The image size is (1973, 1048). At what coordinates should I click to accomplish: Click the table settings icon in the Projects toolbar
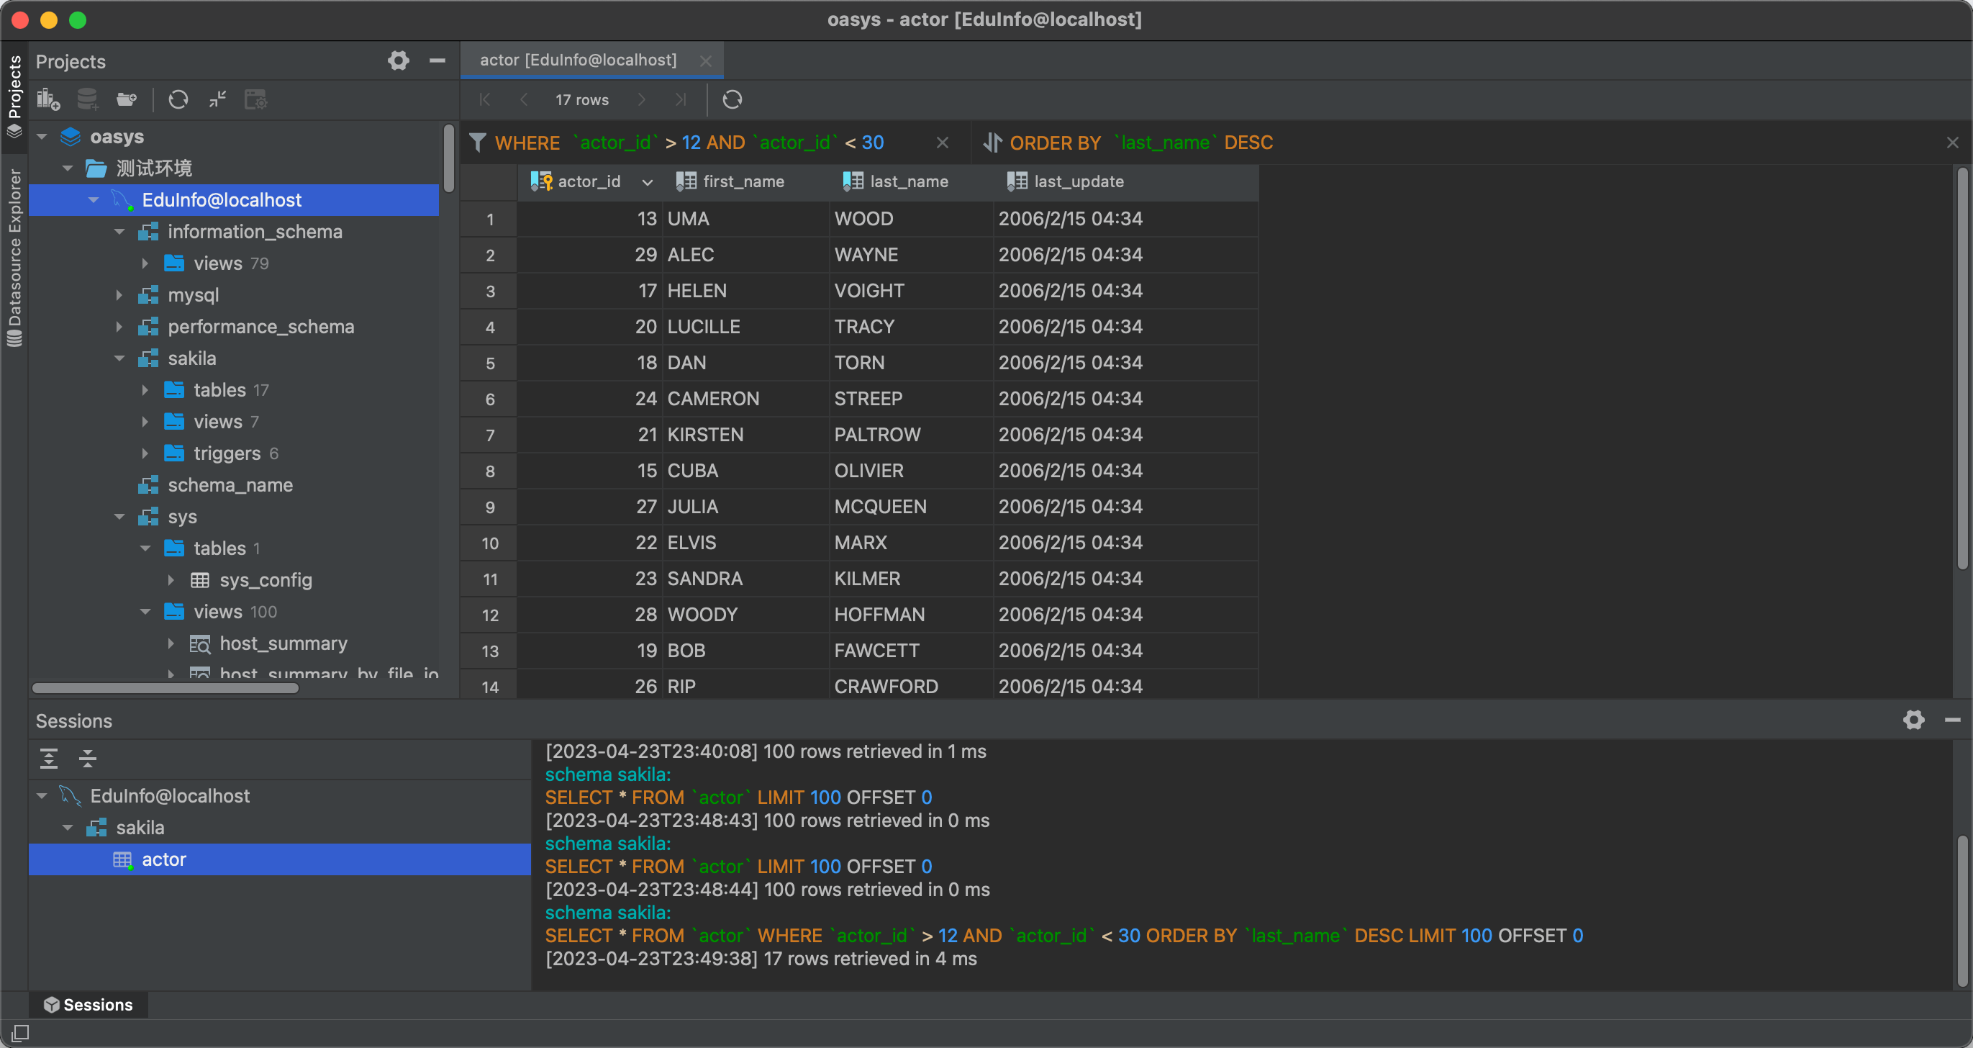coord(256,99)
